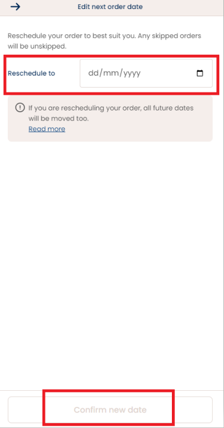The height and width of the screenshot is (428, 224).
Task: Click the Reschedule to label
Action: point(31,73)
